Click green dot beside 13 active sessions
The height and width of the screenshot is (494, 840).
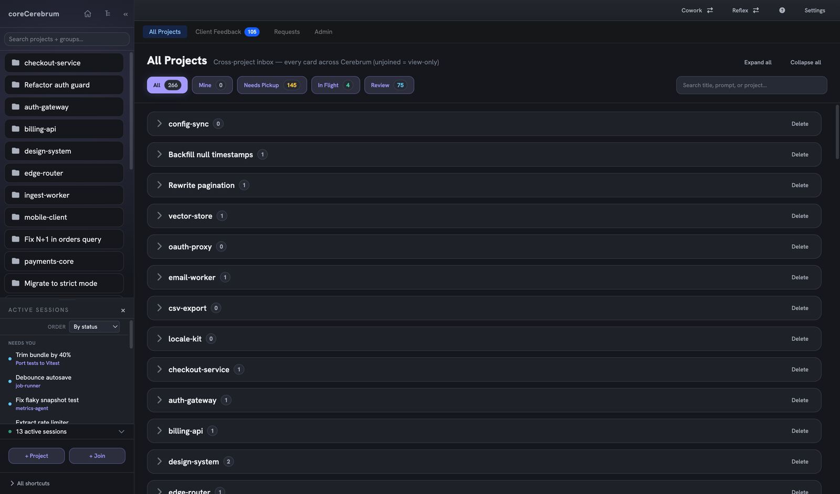(x=10, y=432)
